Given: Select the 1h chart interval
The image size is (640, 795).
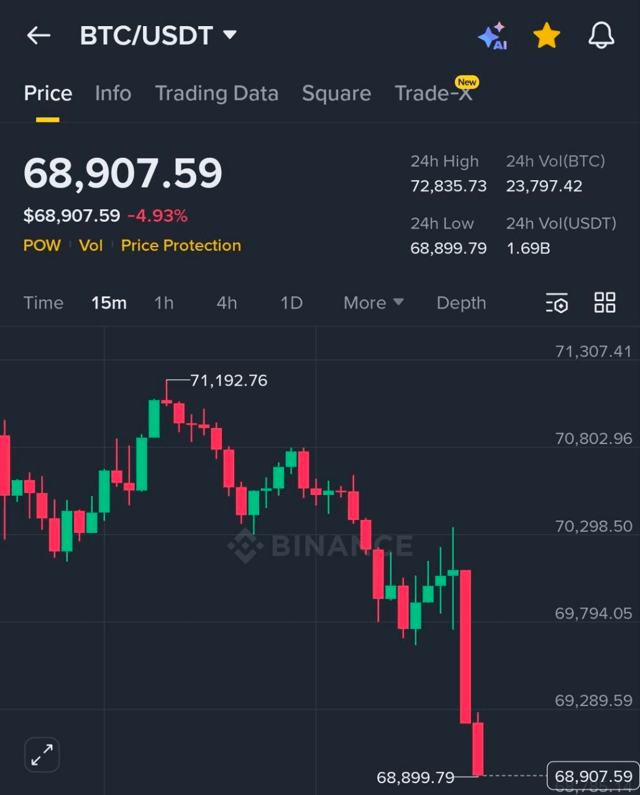Looking at the screenshot, I should [x=164, y=303].
